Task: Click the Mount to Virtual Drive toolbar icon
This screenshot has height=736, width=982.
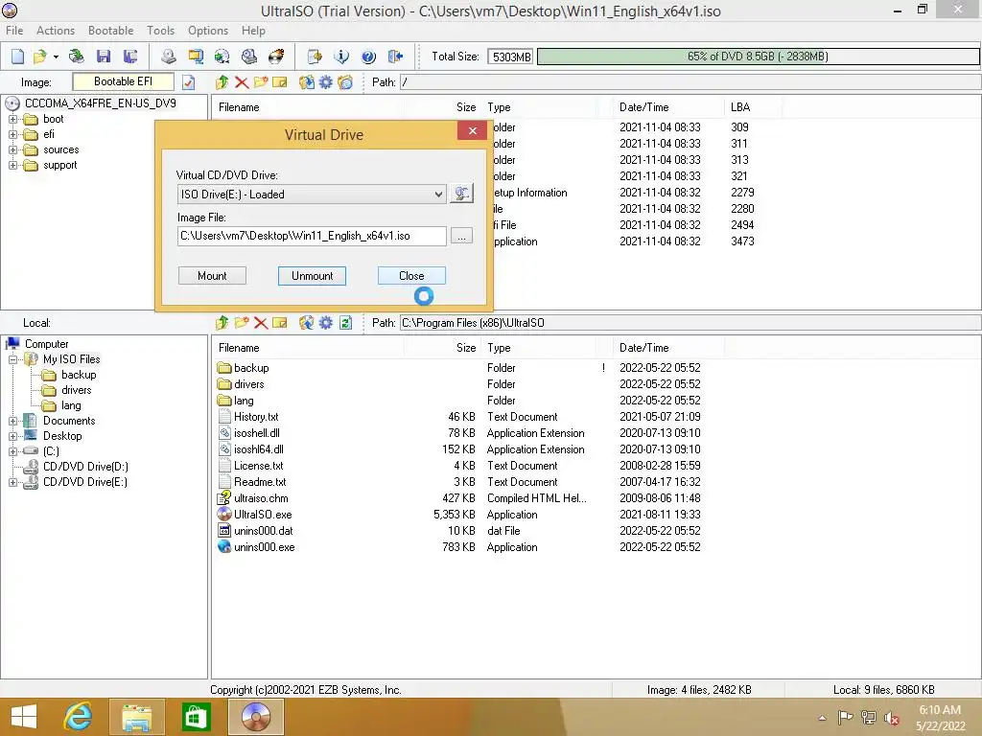Action: 248,57
